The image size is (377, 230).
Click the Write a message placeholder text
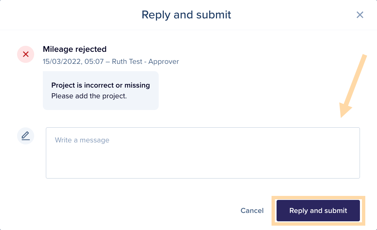pyautogui.click(x=82, y=140)
